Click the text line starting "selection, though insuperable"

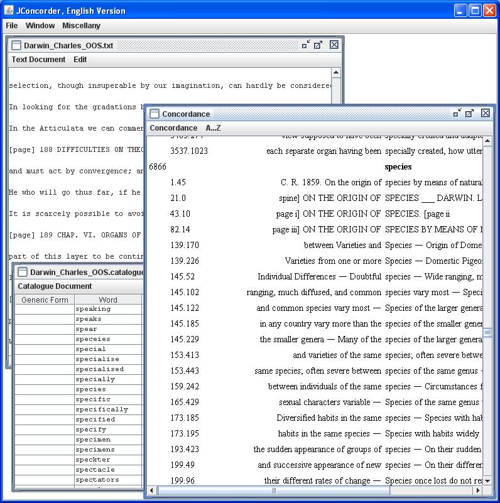pyautogui.click(x=170, y=85)
